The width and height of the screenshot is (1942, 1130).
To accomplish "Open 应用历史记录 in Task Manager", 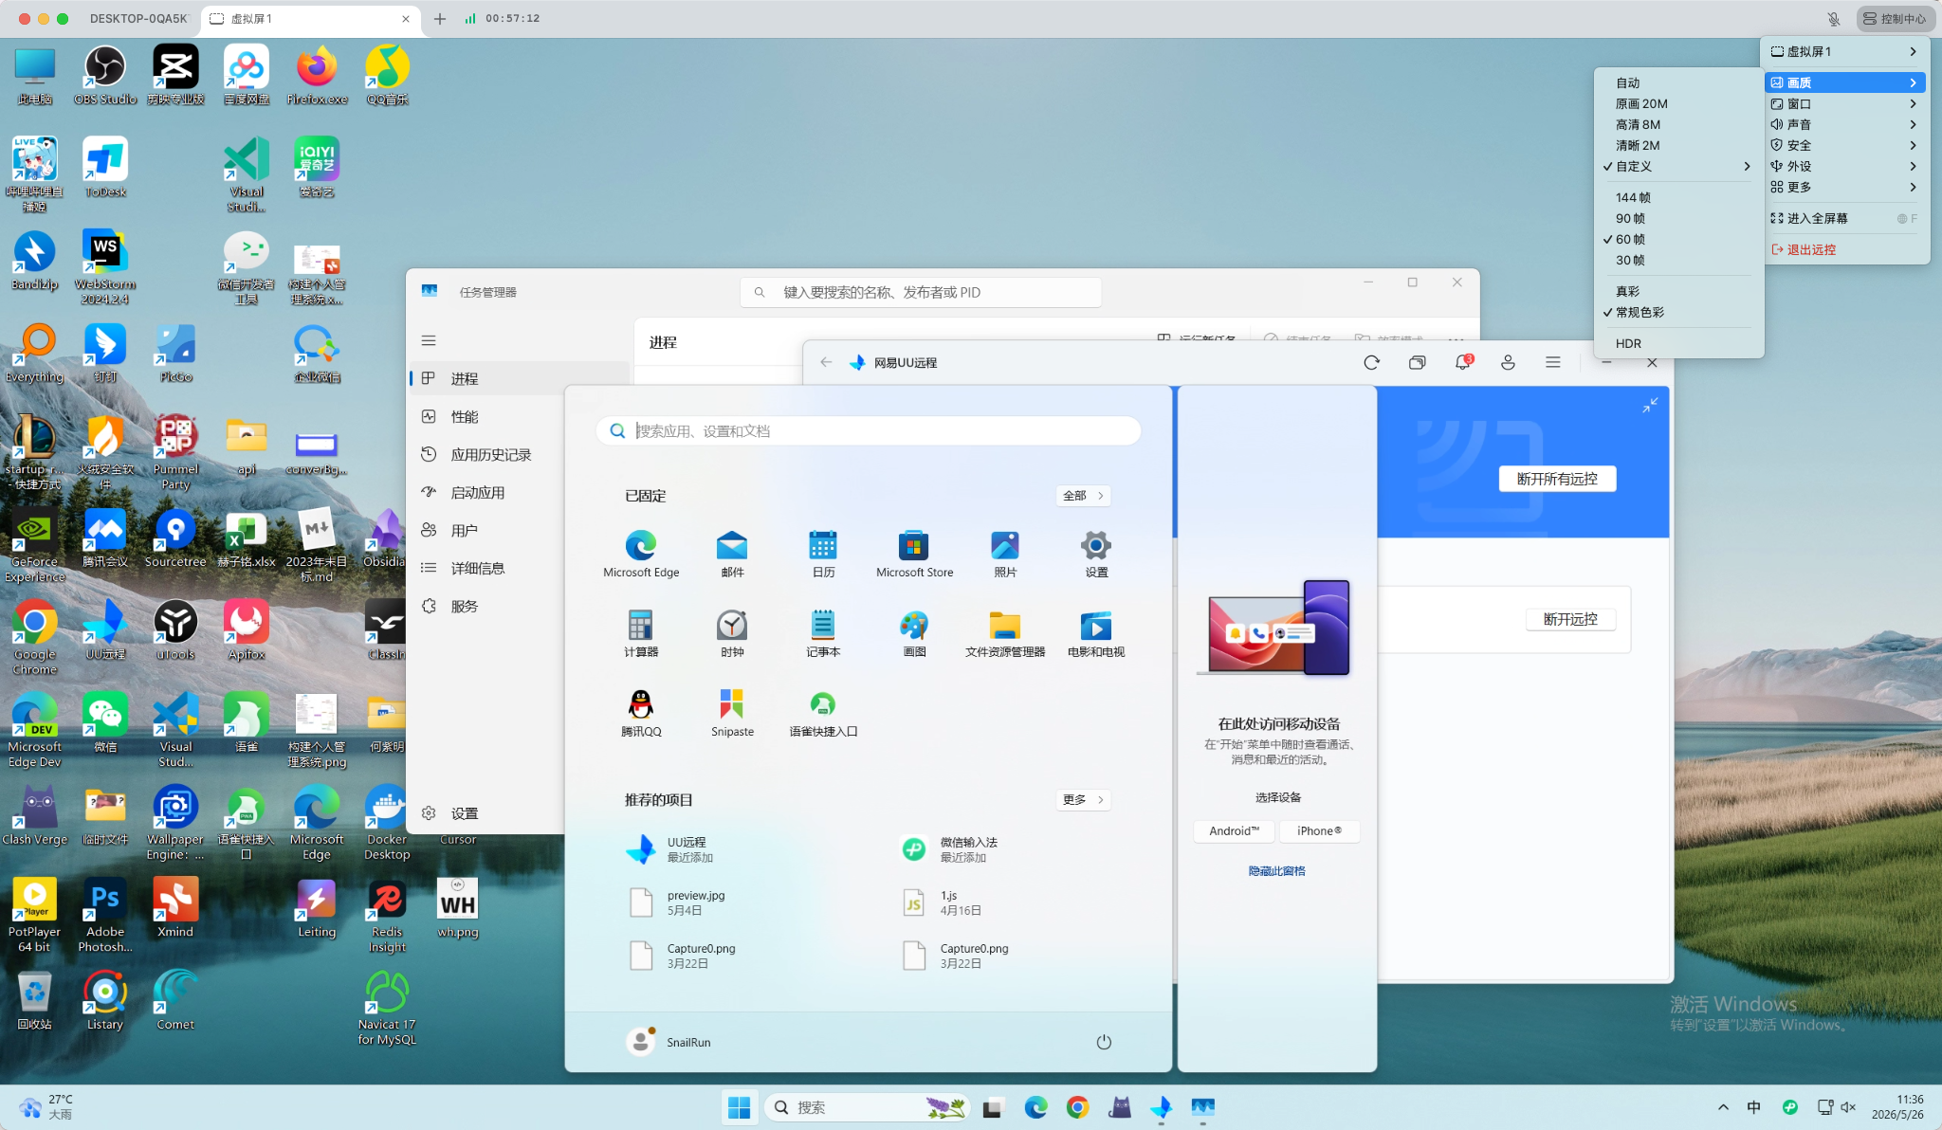I will pos(490,454).
